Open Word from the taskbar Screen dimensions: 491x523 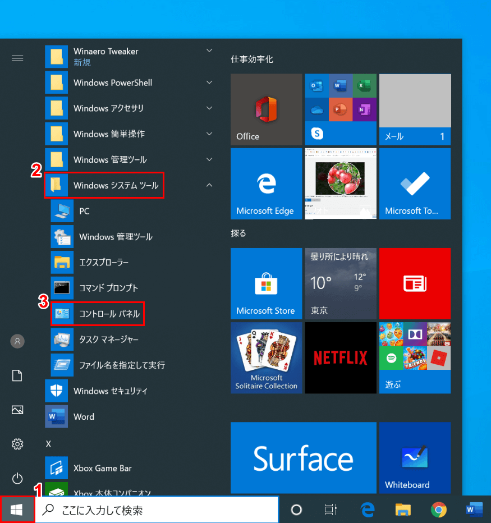(x=474, y=510)
